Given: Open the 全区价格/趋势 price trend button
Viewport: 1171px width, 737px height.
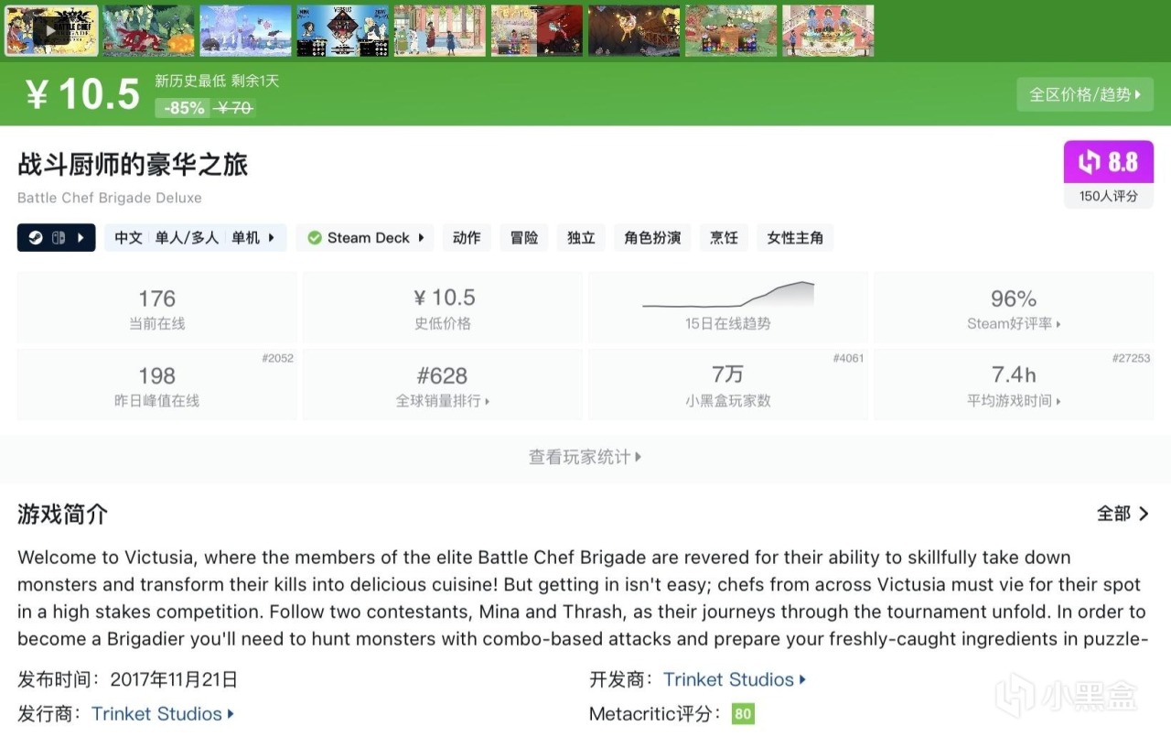Looking at the screenshot, I should (x=1085, y=94).
